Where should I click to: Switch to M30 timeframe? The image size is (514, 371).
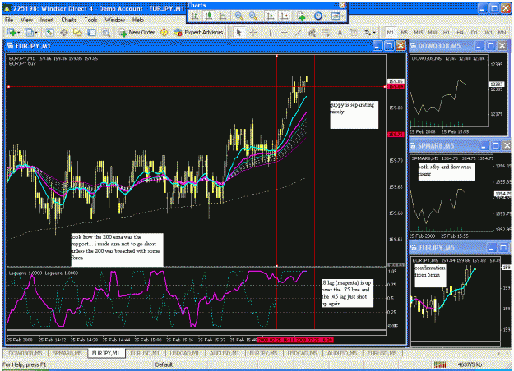433,32
